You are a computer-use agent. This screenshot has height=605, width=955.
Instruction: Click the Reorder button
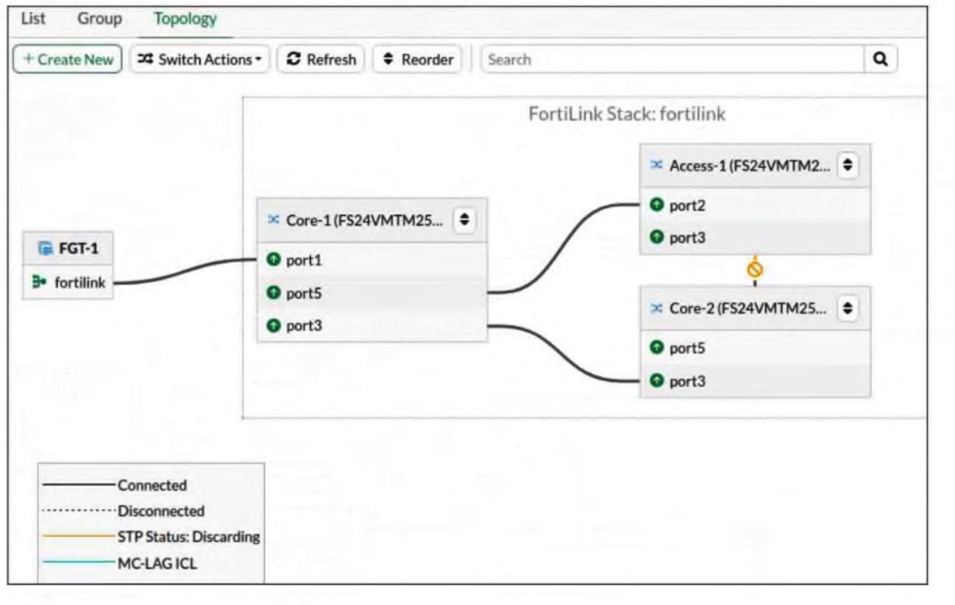click(x=417, y=59)
